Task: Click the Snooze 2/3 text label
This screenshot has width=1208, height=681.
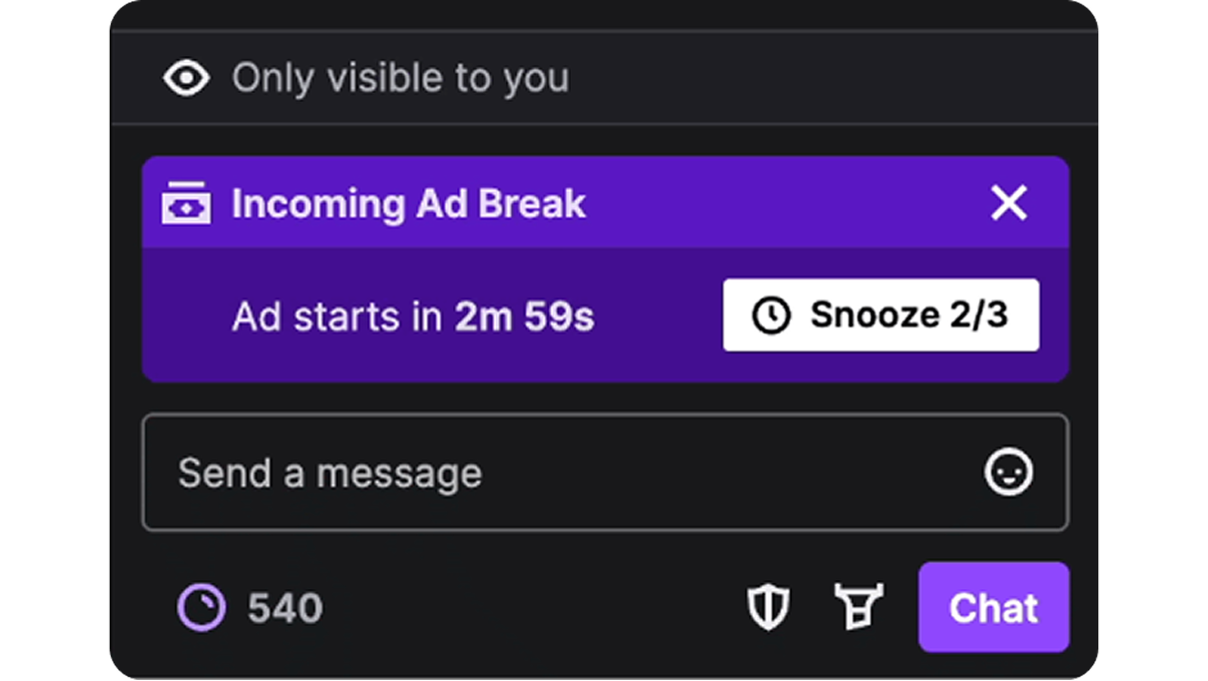Action: click(908, 316)
